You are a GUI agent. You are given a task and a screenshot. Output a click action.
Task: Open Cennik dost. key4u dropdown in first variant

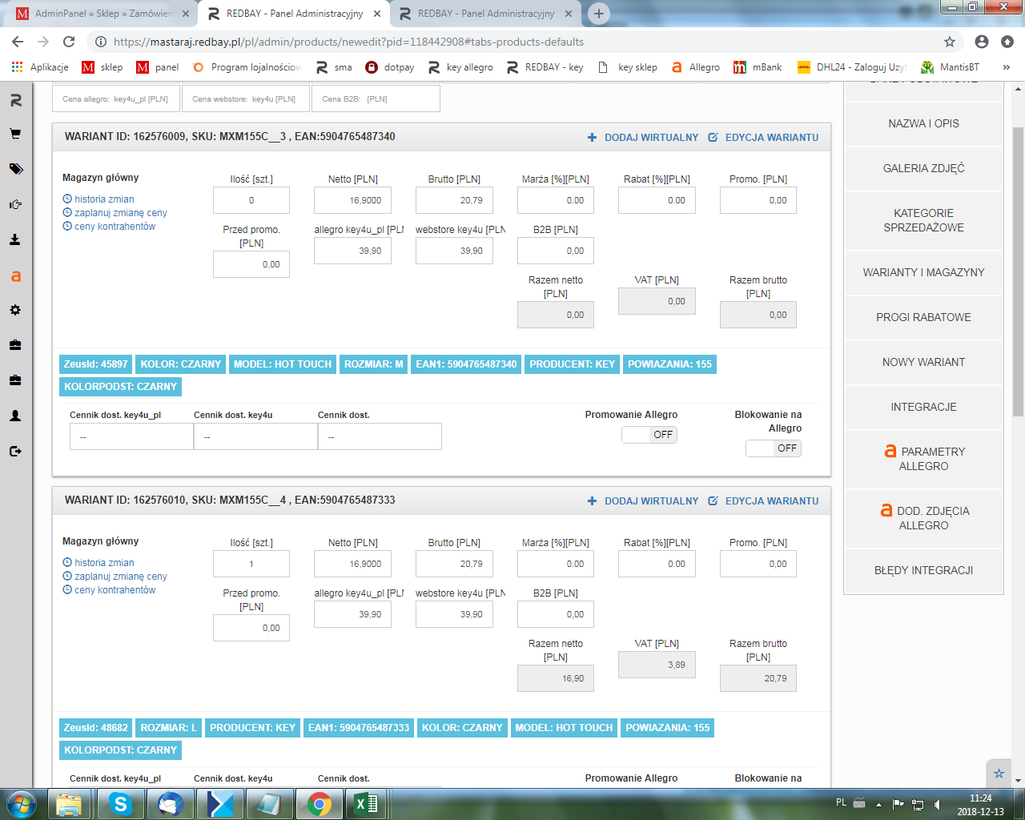point(255,437)
